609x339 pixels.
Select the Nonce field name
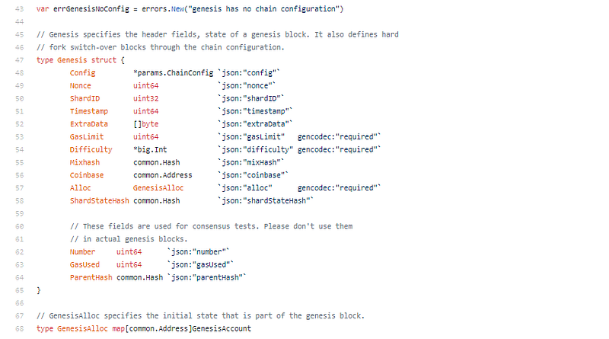[x=80, y=86]
